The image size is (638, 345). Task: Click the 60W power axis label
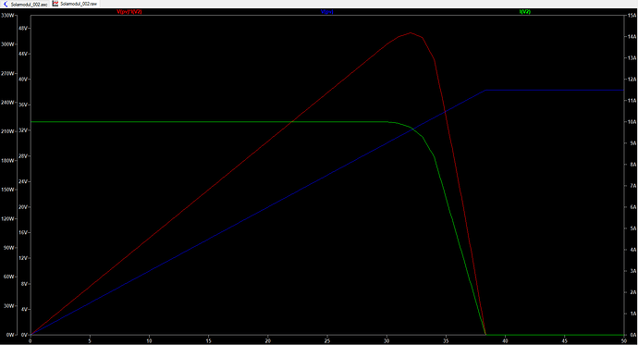coord(8,277)
